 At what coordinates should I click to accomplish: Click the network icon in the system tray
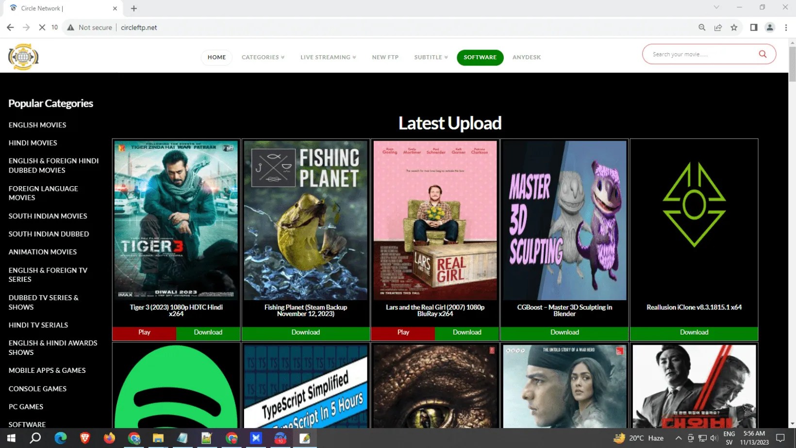702,439
